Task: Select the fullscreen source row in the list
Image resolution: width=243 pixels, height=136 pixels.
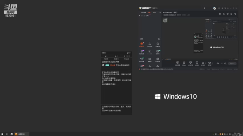Action: [150, 16]
